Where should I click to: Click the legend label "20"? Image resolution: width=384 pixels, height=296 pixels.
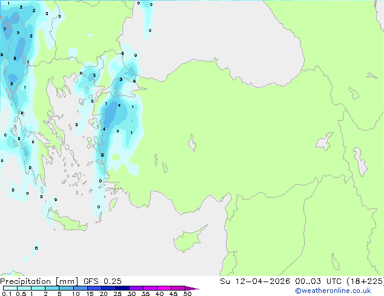[104, 294]
